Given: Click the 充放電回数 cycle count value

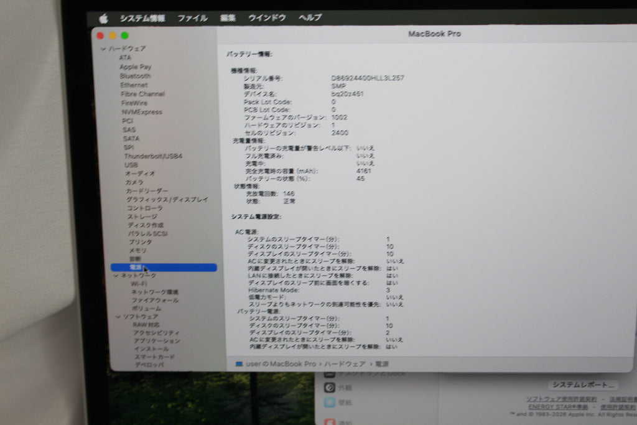Looking at the screenshot, I should click(289, 194).
